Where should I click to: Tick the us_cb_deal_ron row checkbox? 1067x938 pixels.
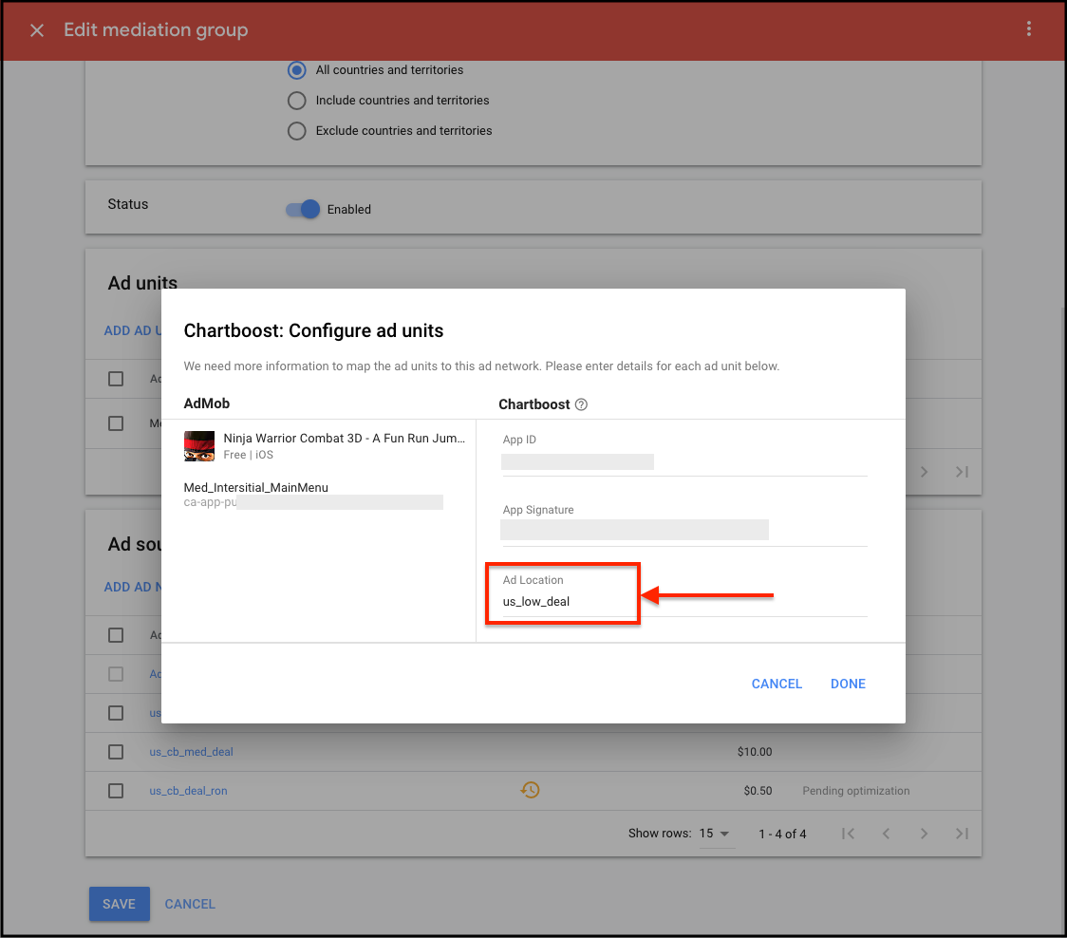(116, 790)
